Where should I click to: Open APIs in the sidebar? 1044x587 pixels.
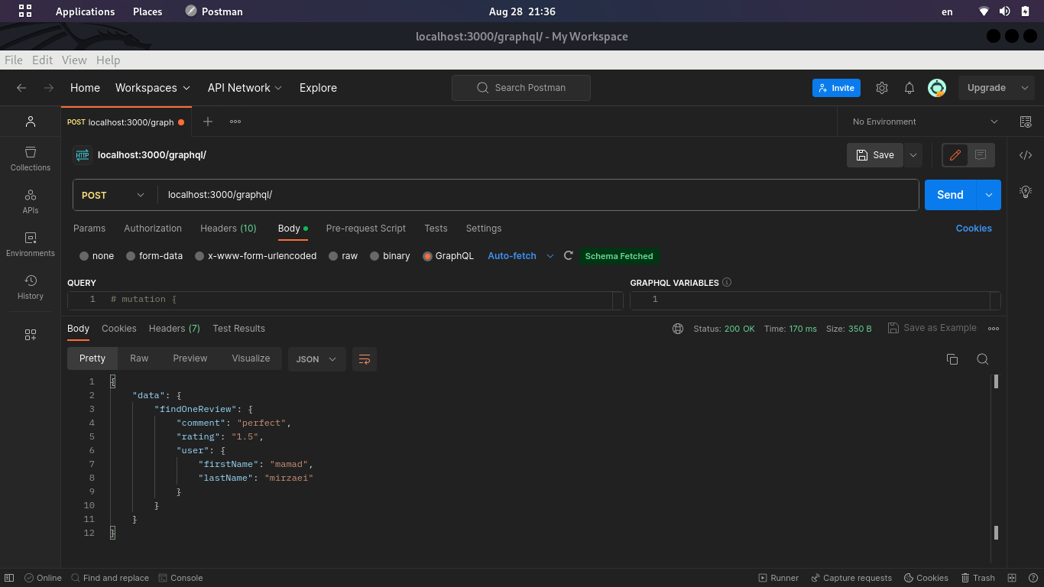[x=31, y=201]
